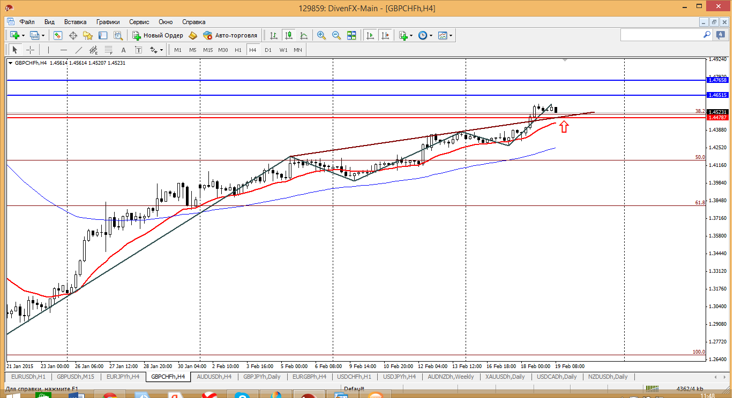Screen dimensions: 734x398
Task: Open the Сервис menu
Action: pos(139,22)
